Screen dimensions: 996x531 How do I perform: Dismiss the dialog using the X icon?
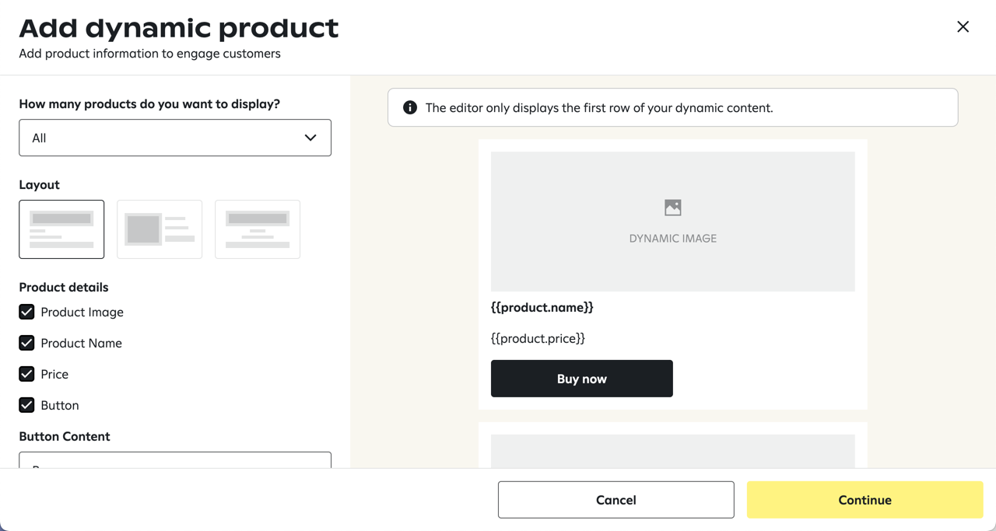tap(963, 26)
